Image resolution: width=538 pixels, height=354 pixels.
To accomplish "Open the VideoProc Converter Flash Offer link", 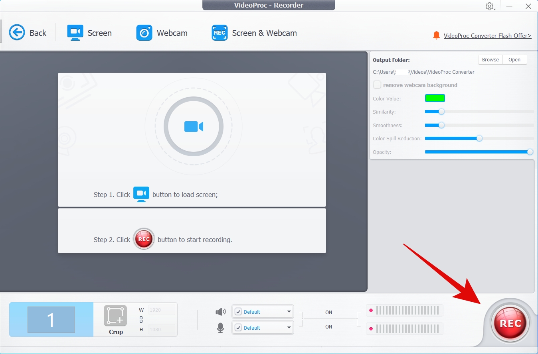I will coord(487,35).
